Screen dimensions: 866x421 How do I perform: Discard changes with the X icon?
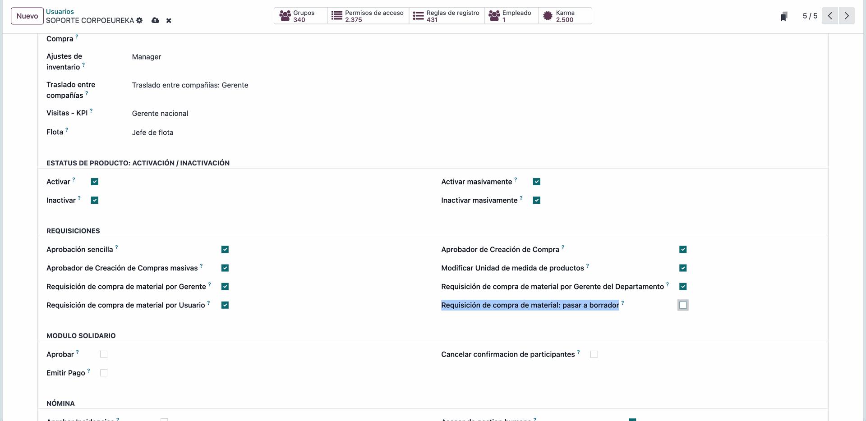pos(169,20)
